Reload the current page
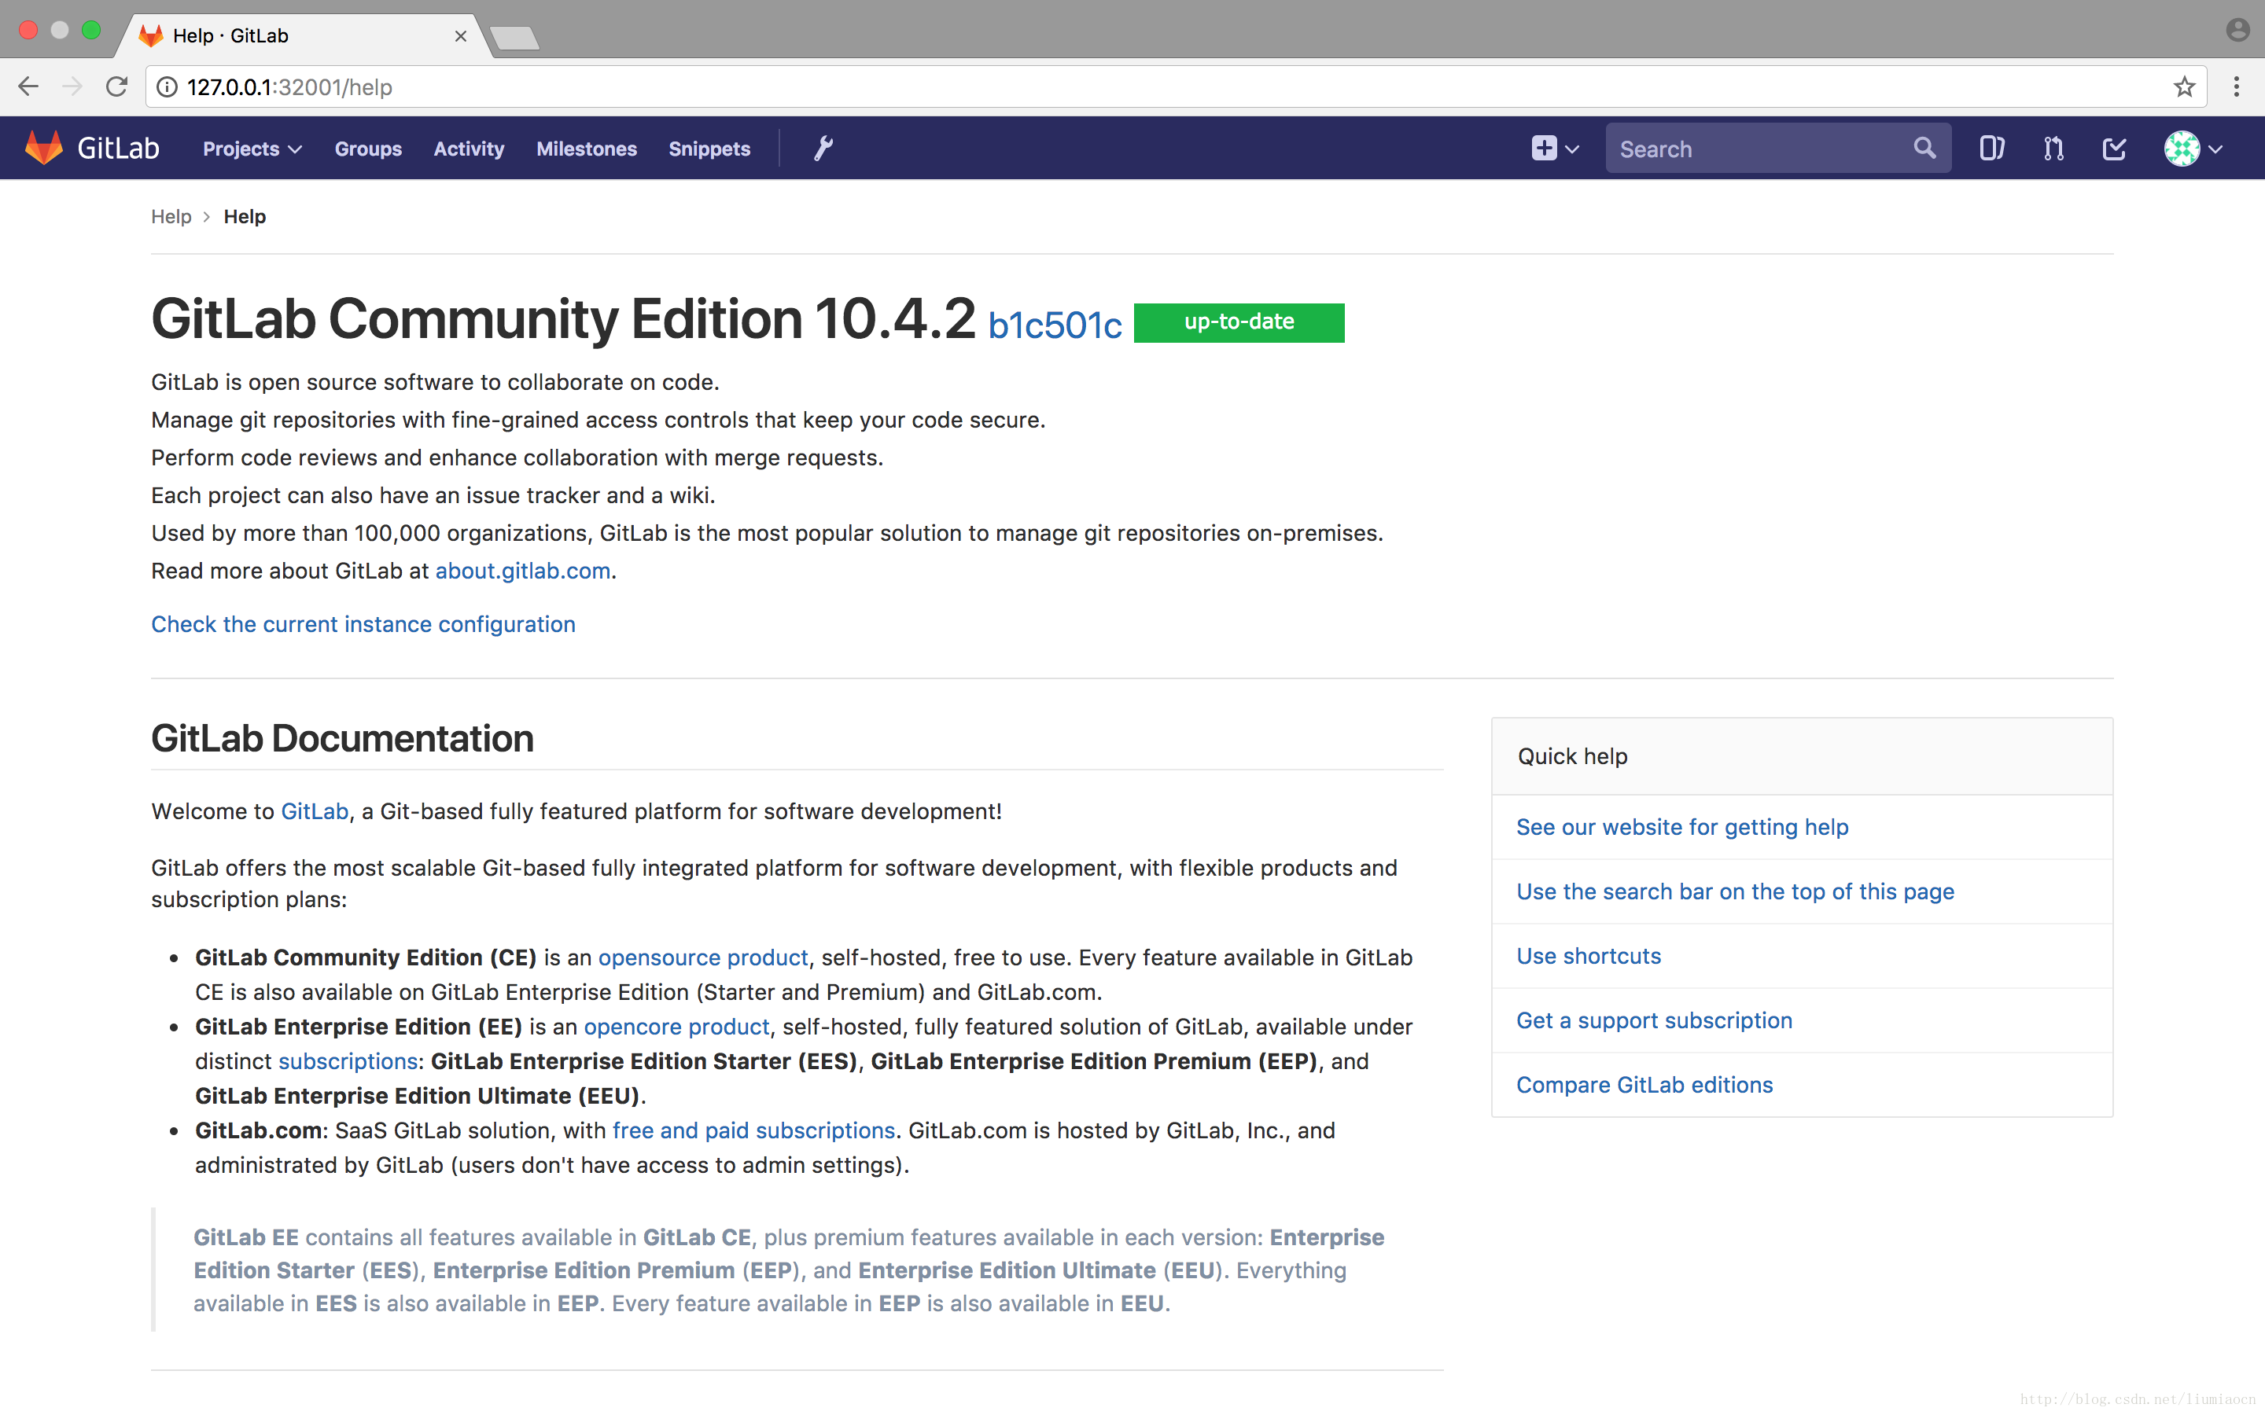 click(x=117, y=87)
